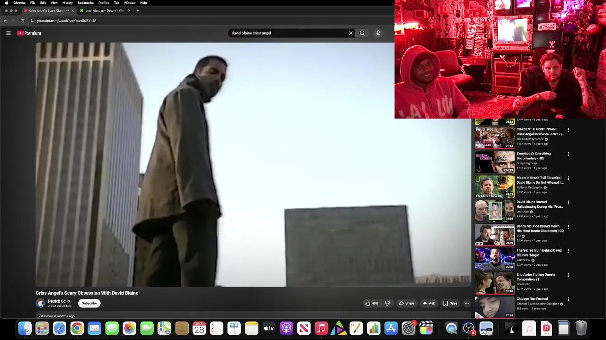Open the Bookmarks menu
Screen dimensions: 606x340
point(86,3)
